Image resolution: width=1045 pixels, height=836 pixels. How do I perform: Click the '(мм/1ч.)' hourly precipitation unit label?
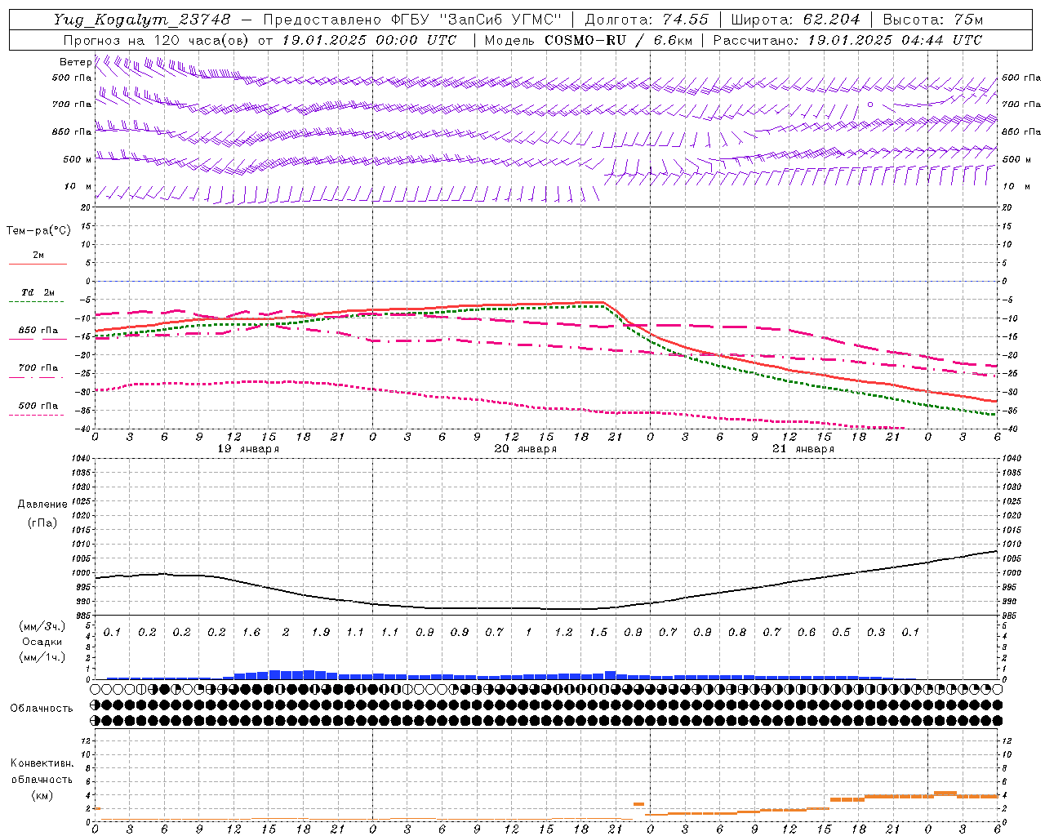(x=42, y=657)
